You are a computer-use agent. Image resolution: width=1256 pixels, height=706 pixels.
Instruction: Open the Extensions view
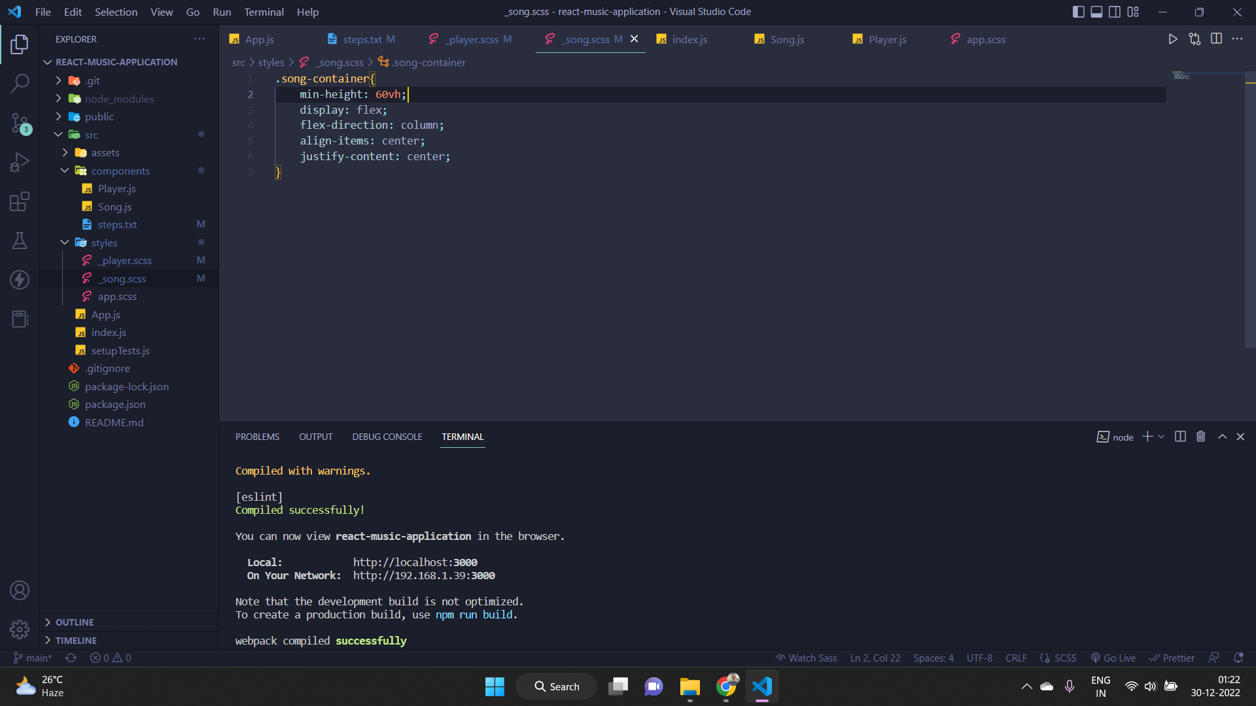click(20, 201)
